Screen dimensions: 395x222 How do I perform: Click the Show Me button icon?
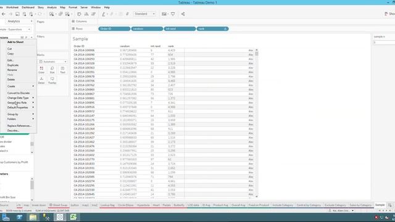386,14
